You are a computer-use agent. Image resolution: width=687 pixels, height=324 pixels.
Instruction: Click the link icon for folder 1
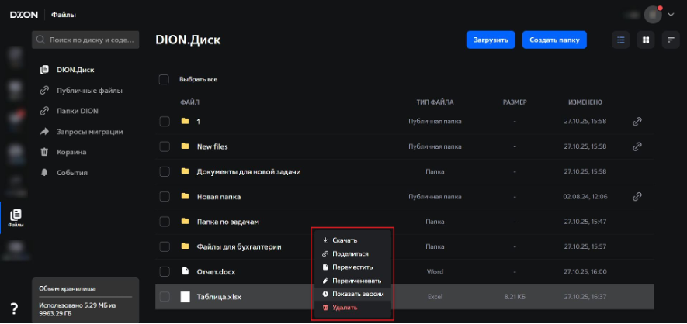pyautogui.click(x=637, y=122)
